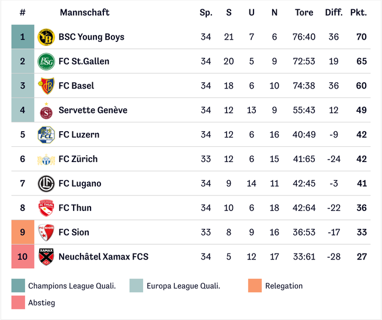Select the Pkt. column header
This screenshot has width=382, height=320.
tap(358, 12)
